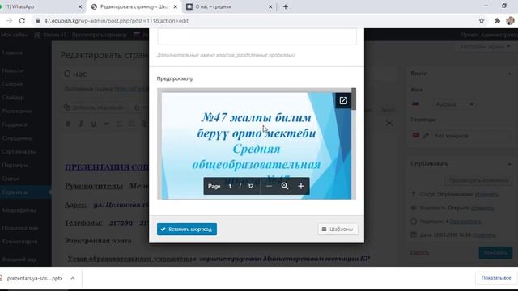Collapse the Опубликовать panel
518x291 pixels.
[509, 163]
